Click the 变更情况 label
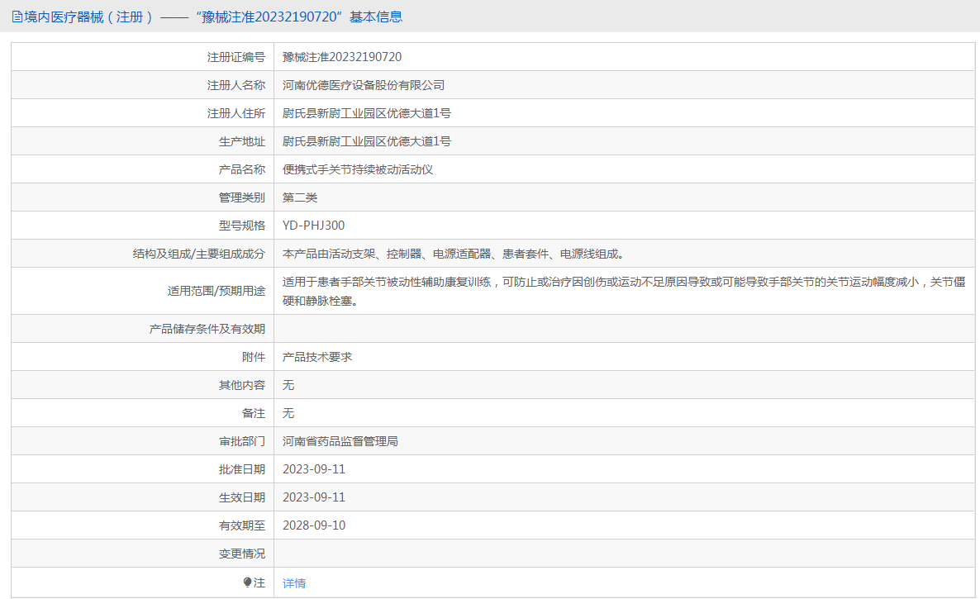The image size is (980, 599). coord(242,554)
